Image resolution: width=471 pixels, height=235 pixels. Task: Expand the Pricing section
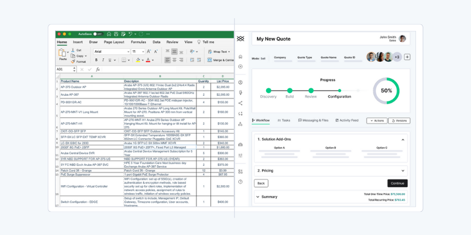point(403,170)
